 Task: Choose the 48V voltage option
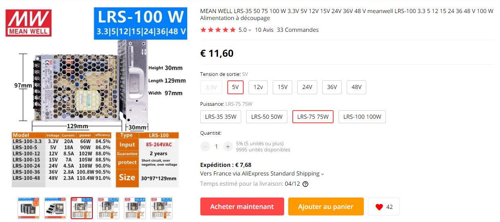357,87
